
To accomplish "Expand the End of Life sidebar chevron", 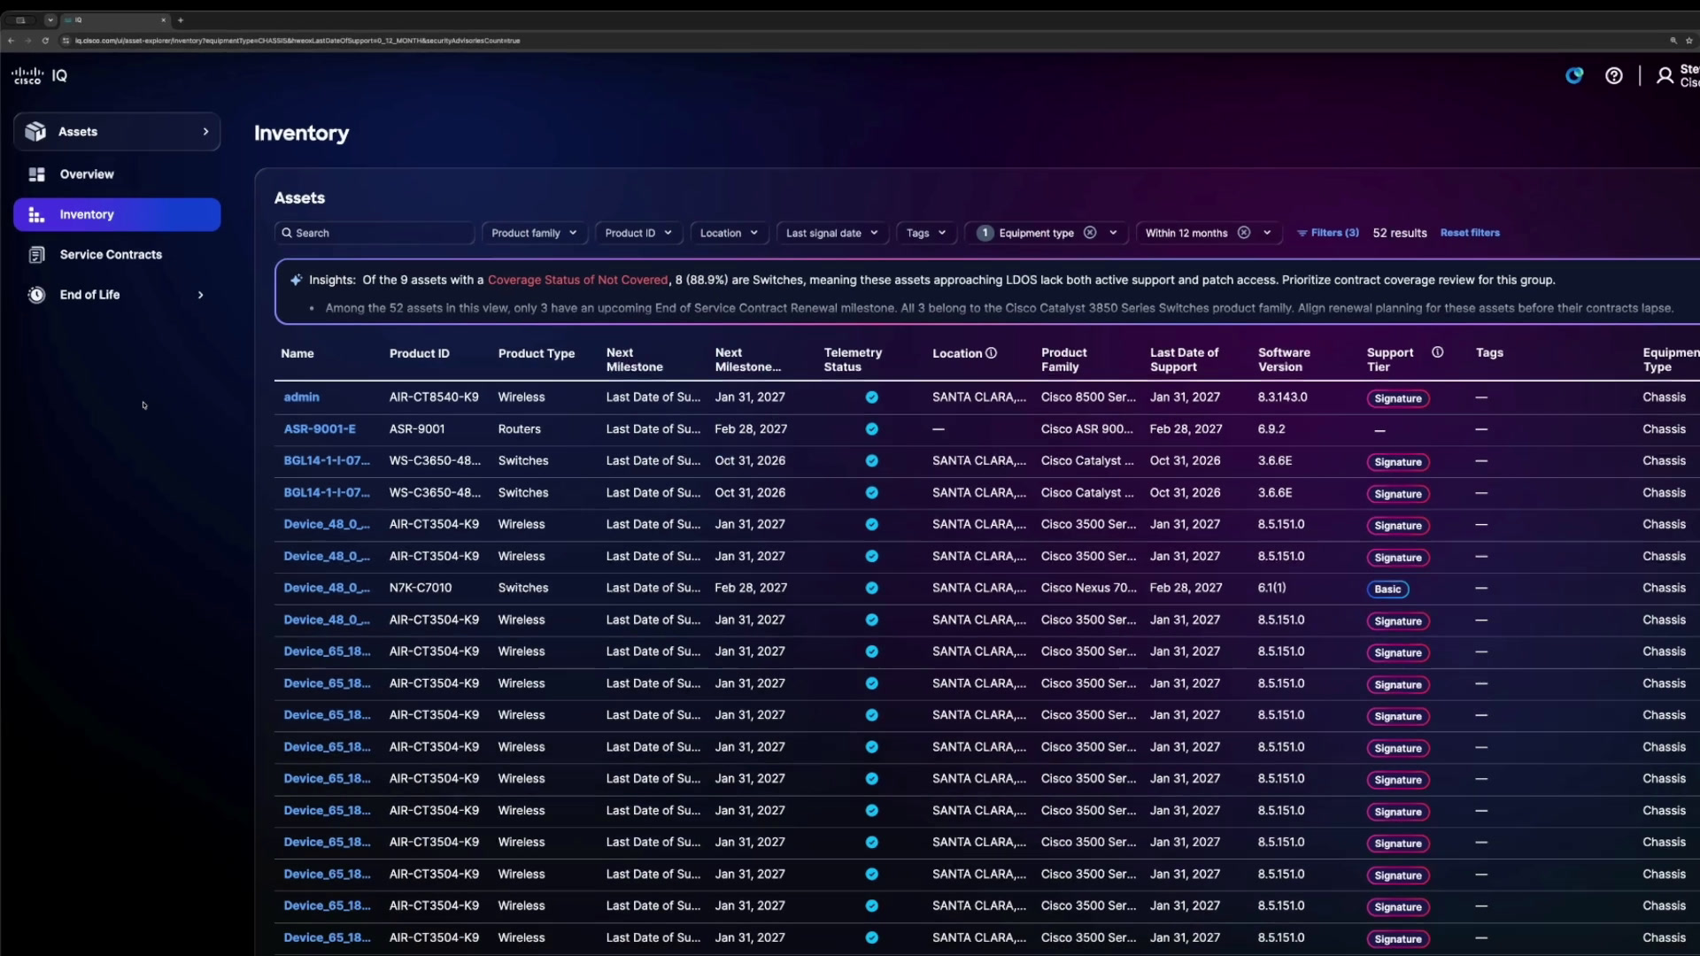I will pyautogui.click(x=200, y=295).
